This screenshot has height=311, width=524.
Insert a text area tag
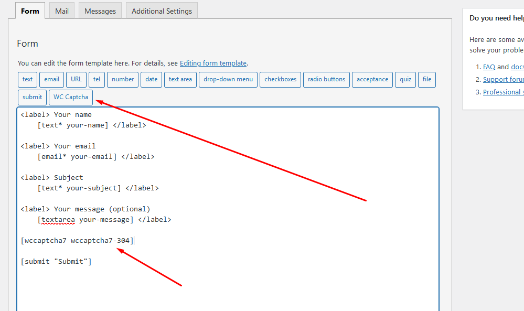coord(180,80)
